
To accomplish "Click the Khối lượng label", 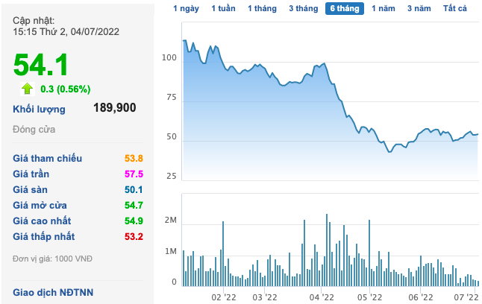I will 39,109.
